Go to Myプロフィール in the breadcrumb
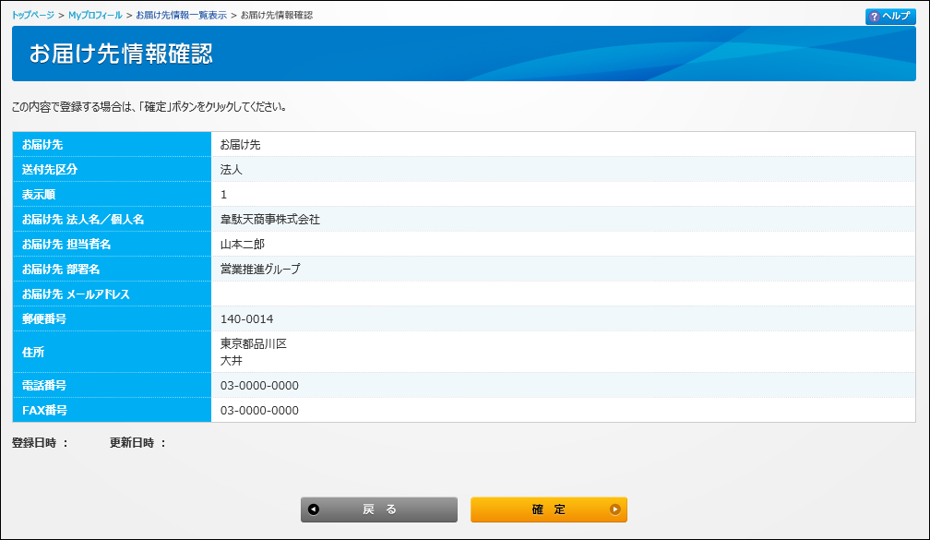 95,16
